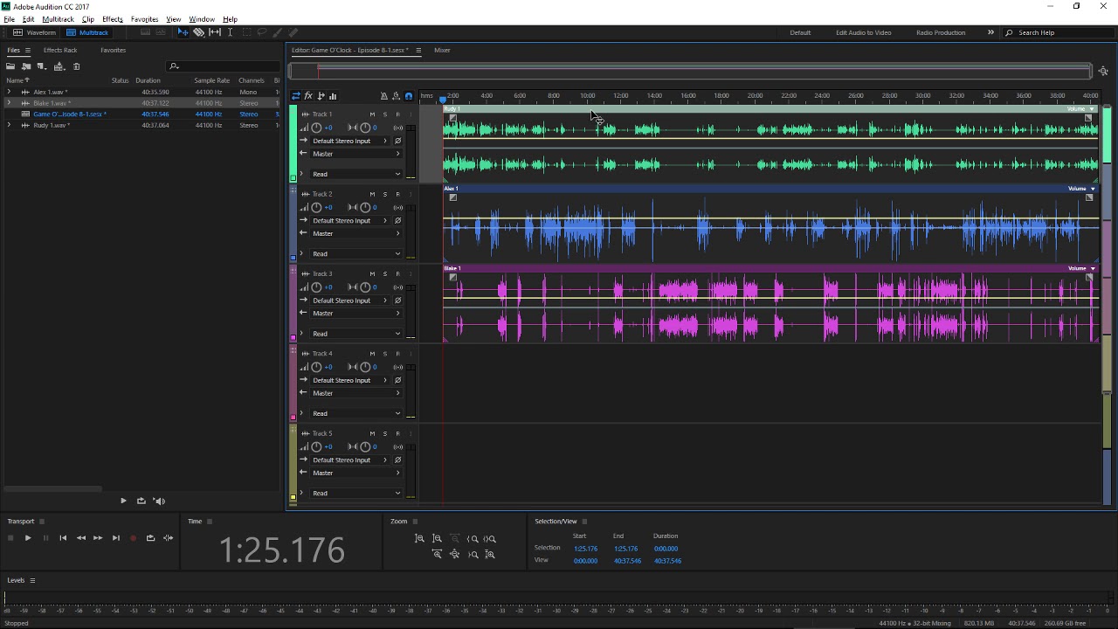Click the Record button in Transport
Screen dimensions: 1118x629
pyautogui.click(x=133, y=538)
